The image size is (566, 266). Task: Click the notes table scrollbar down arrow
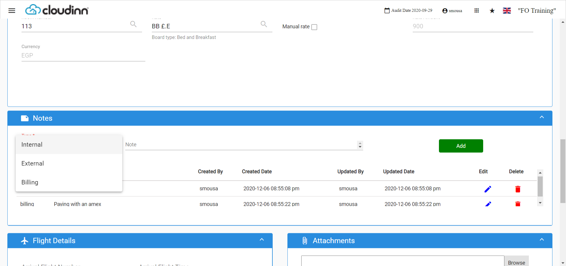[x=540, y=203]
